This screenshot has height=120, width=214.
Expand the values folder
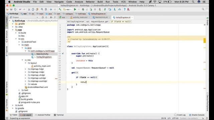25,84
